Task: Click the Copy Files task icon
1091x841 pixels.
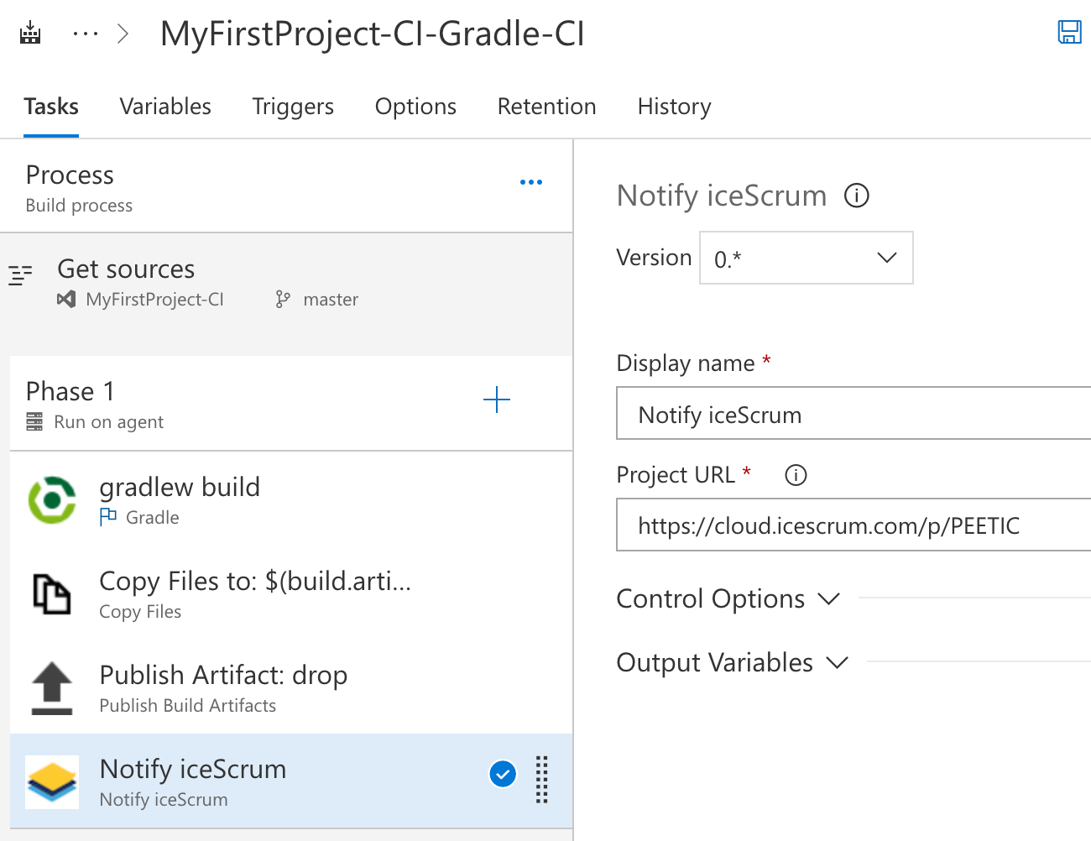Action: [x=52, y=594]
